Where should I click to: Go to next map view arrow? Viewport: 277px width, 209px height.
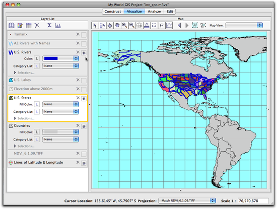pos(187,26)
